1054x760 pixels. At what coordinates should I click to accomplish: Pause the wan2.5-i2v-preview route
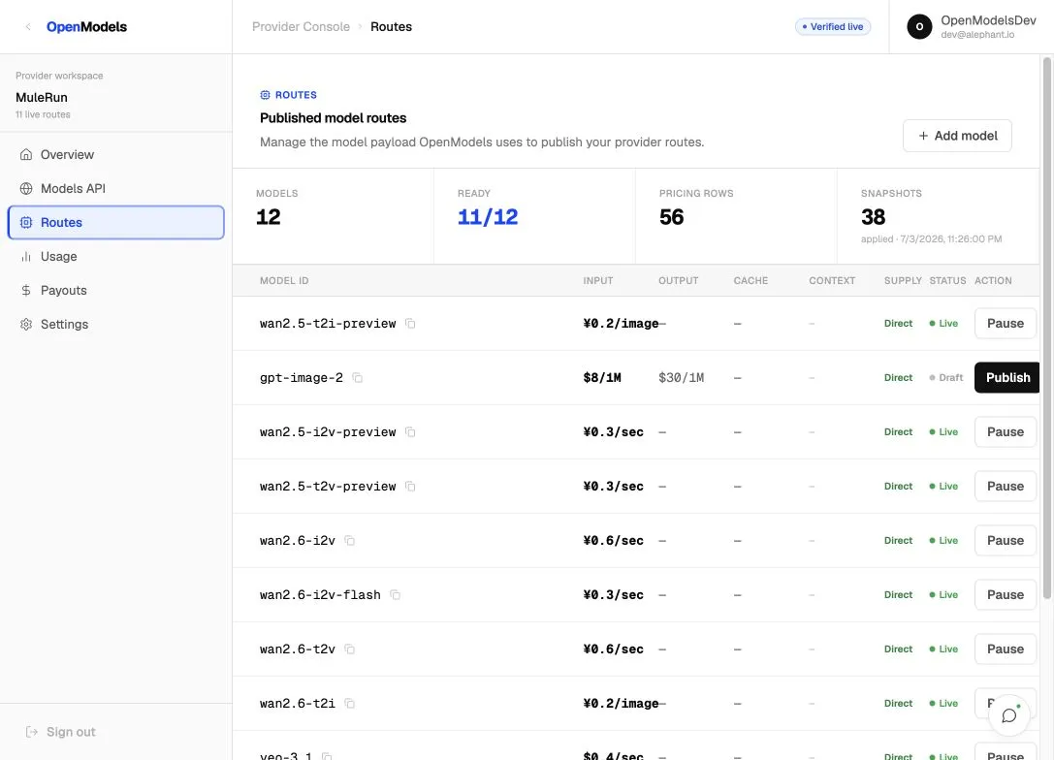[1005, 432]
